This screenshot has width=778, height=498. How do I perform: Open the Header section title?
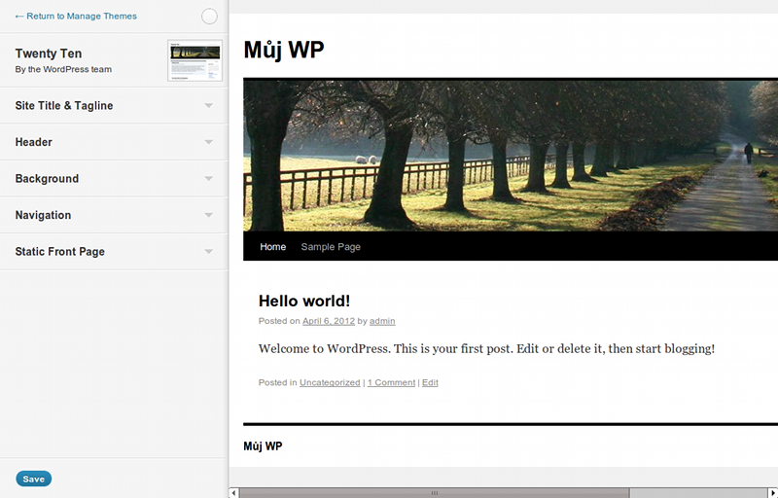click(33, 142)
